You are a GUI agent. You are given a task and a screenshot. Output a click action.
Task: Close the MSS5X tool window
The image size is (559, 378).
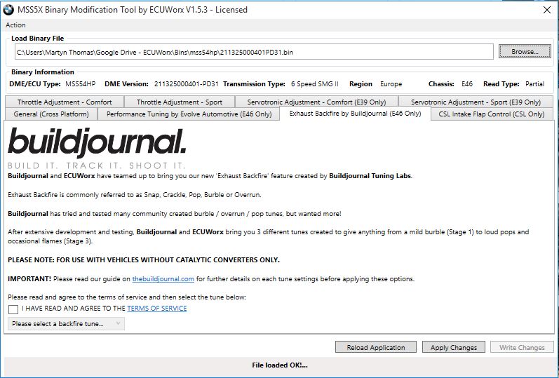pos(546,10)
